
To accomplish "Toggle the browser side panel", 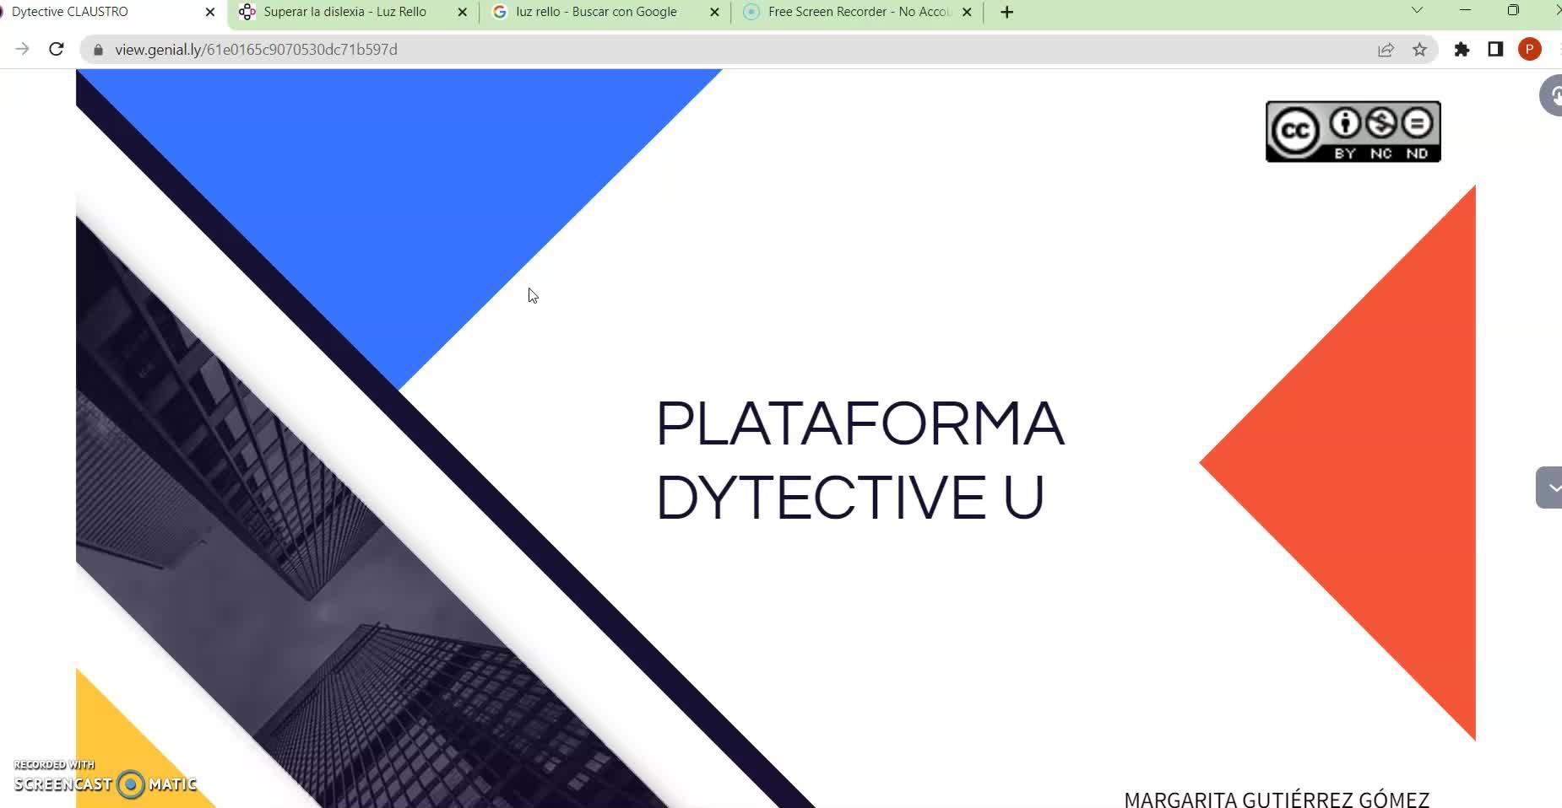I will pos(1495,50).
